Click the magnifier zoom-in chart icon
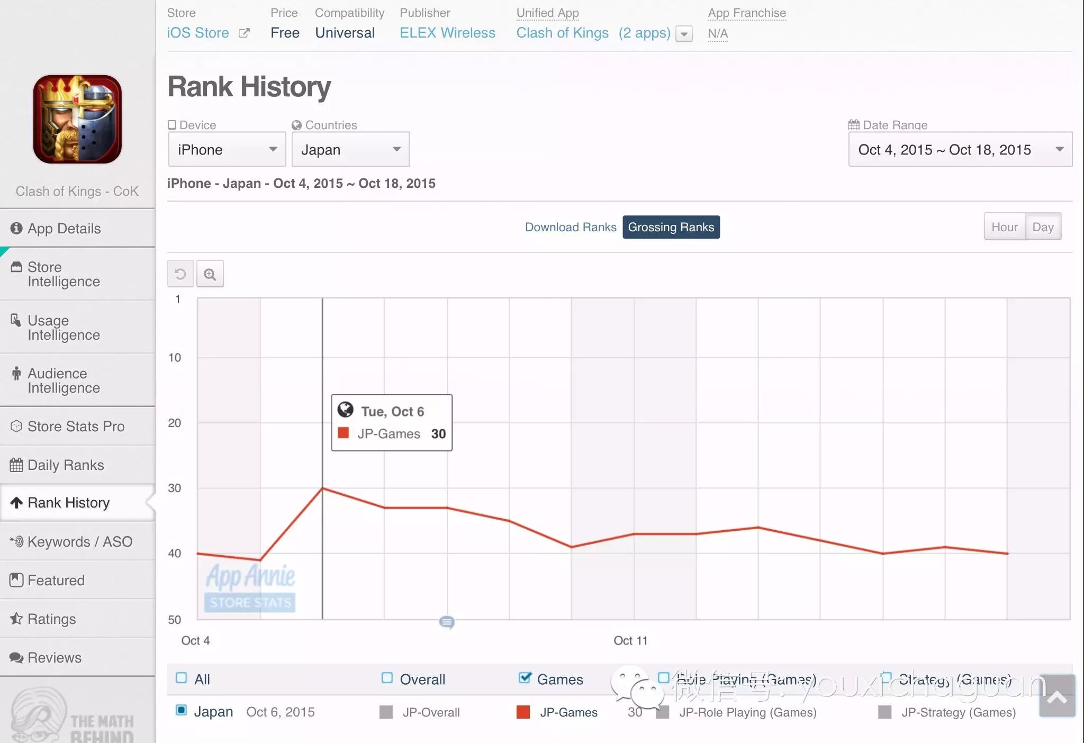This screenshot has height=743, width=1084. click(210, 274)
